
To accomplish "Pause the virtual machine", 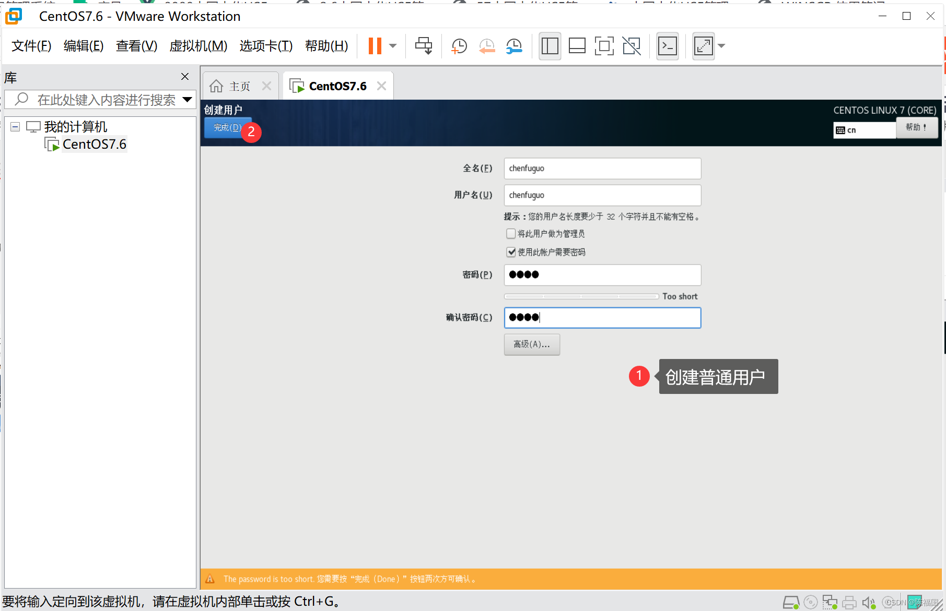I will coord(375,46).
